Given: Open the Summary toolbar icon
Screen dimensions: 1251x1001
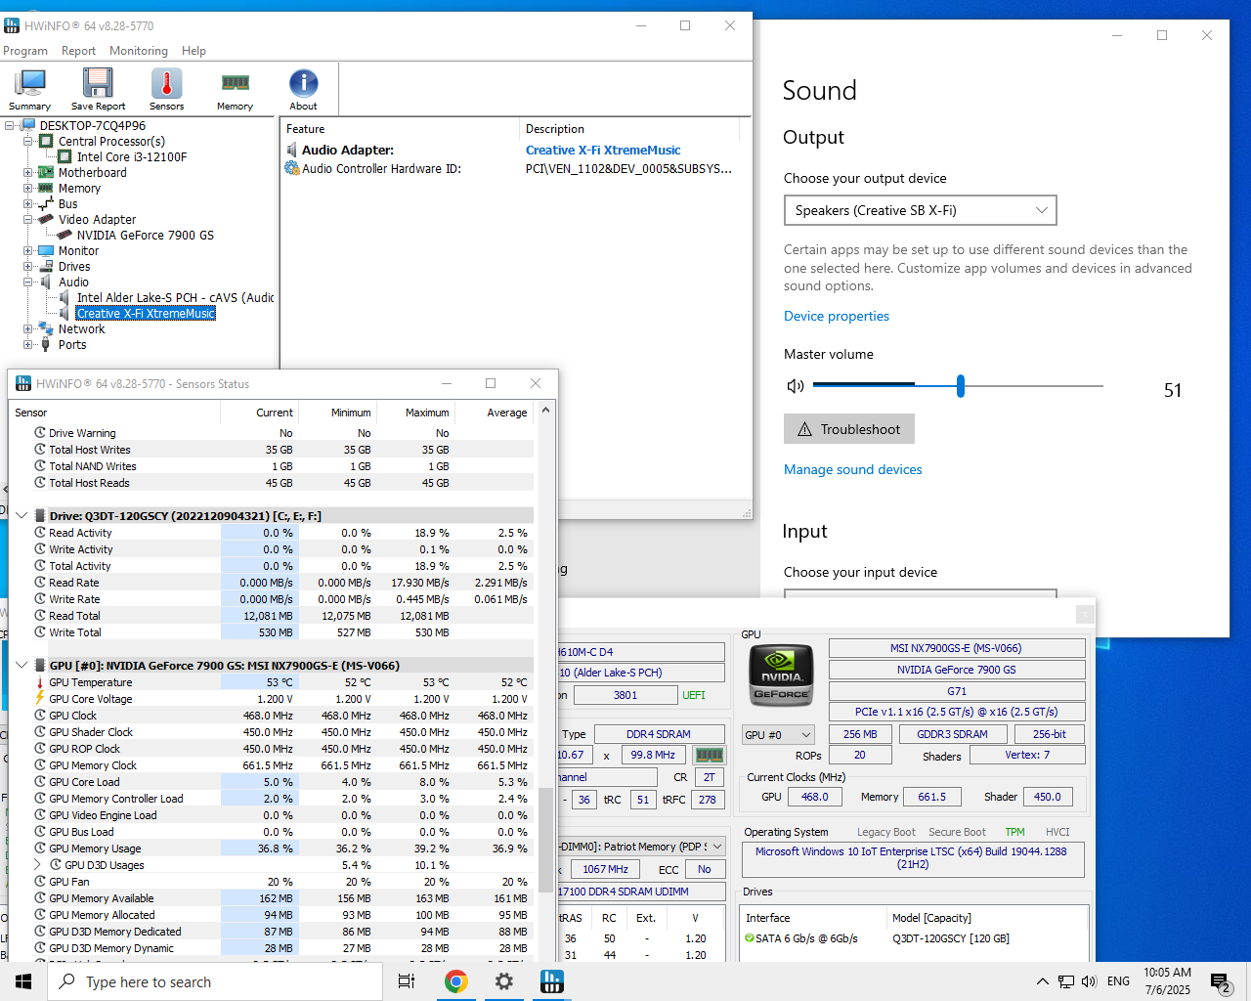Looking at the screenshot, I should (30, 90).
